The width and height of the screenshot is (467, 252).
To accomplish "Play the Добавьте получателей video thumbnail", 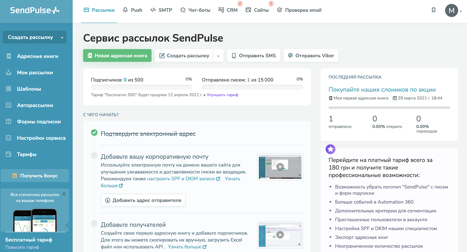I will [280, 235].
